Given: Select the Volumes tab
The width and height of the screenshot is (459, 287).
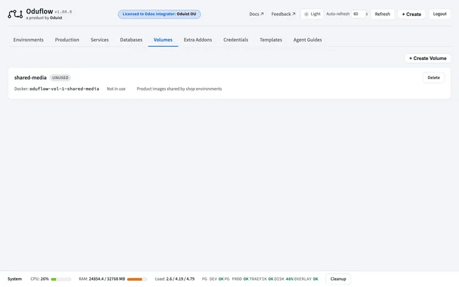Looking at the screenshot, I should tap(163, 40).
